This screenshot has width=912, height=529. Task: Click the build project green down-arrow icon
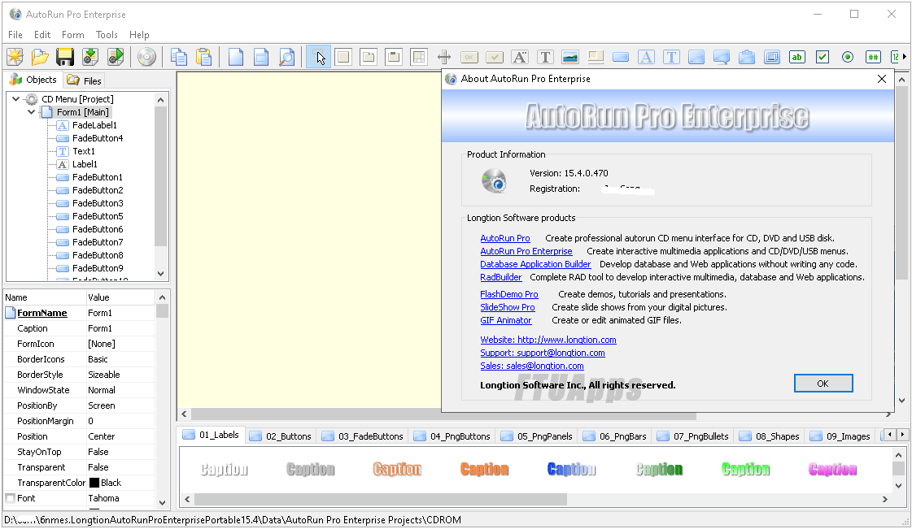pyautogui.click(x=90, y=57)
